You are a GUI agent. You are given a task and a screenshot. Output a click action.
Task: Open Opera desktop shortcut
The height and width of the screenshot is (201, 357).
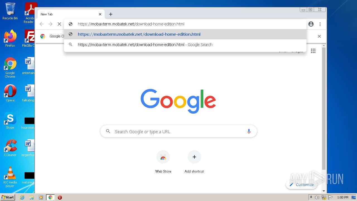tap(10, 93)
